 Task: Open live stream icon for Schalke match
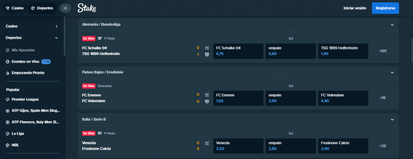(207, 54)
